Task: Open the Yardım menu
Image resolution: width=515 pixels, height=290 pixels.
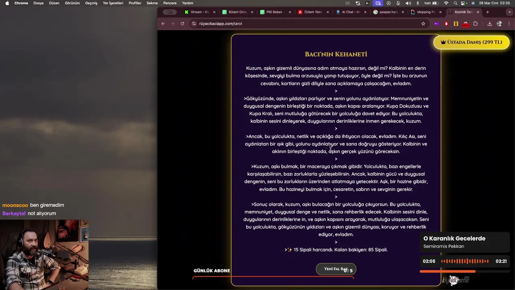Action: pyautogui.click(x=188, y=3)
